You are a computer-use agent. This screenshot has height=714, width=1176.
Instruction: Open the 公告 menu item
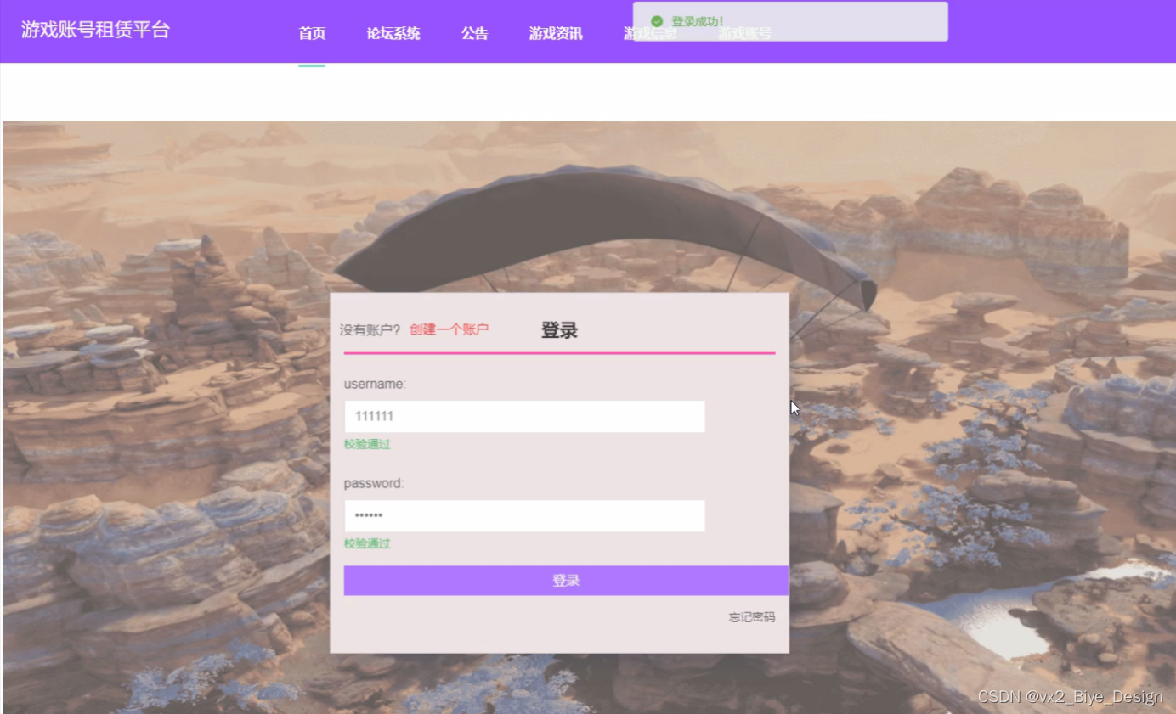pyautogui.click(x=475, y=34)
